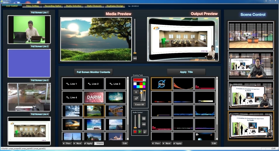Viewport: 279px width, 151px height.
Task: Pick the cyan chalk color swatch
Action: 138,86
